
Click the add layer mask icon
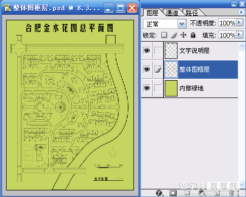(173, 193)
